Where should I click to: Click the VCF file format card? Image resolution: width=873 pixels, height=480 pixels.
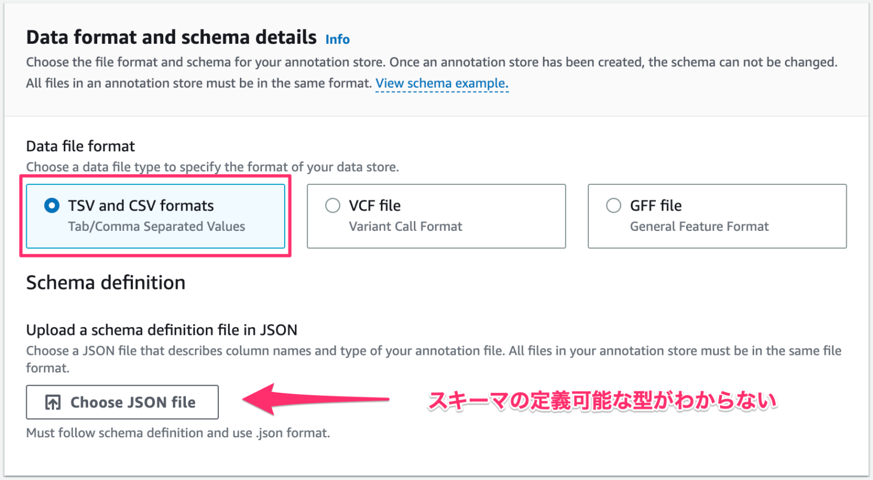pos(436,216)
